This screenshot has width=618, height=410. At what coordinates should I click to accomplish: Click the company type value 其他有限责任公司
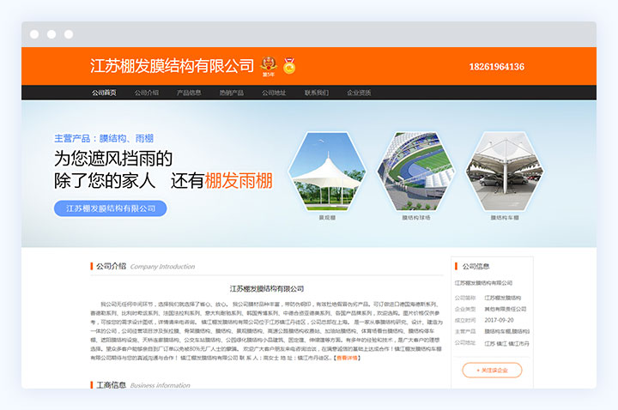(506, 309)
